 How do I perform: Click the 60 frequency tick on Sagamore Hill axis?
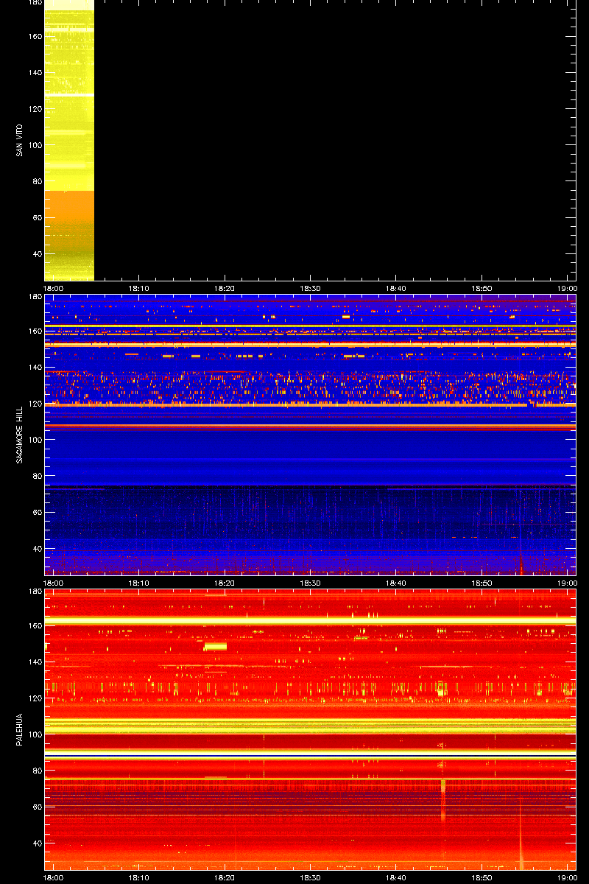pos(37,512)
